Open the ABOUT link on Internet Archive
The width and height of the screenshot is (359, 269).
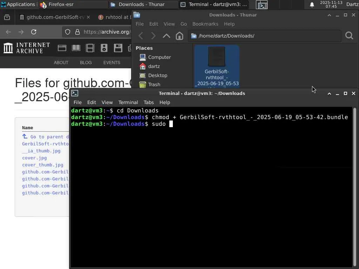point(61,62)
